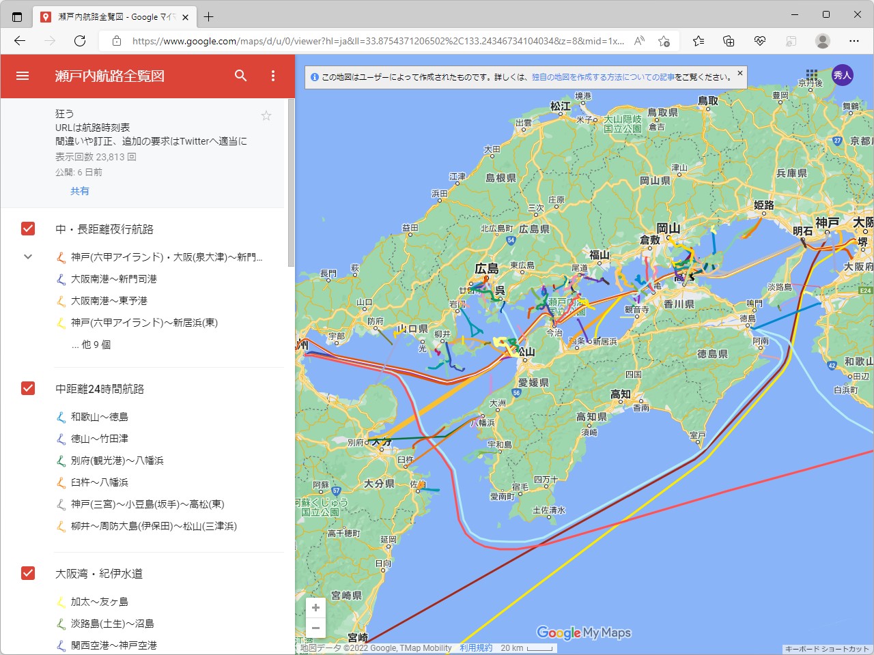This screenshot has width=874, height=655.
Task: Select the route icon beside 臼杵〜八幡浜
Action: (61, 482)
